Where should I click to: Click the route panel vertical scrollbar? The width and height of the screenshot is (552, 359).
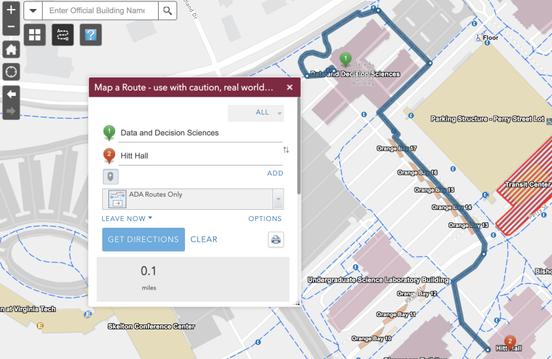pyautogui.click(x=299, y=146)
